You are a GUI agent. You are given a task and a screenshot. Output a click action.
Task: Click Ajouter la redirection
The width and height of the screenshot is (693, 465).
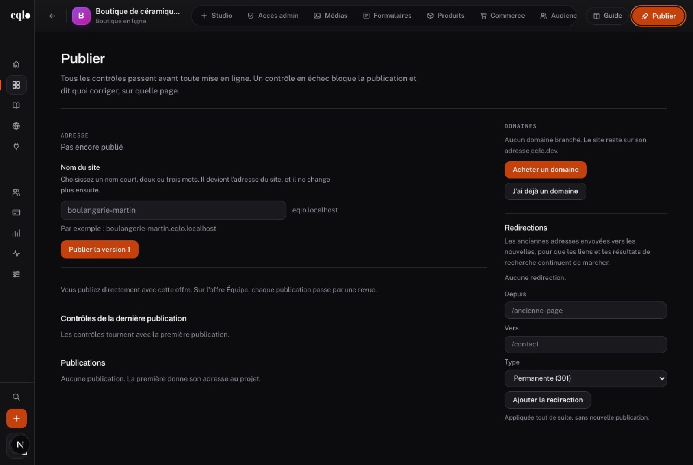[547, 400]
